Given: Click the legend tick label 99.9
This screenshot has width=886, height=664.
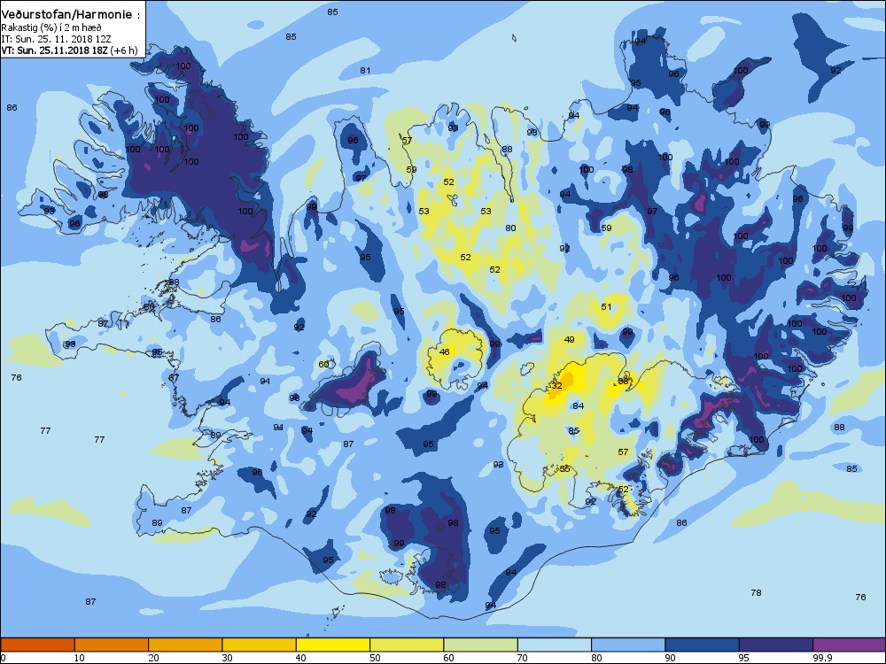Looking at the screenshot, I should click(x=821, y=658).
